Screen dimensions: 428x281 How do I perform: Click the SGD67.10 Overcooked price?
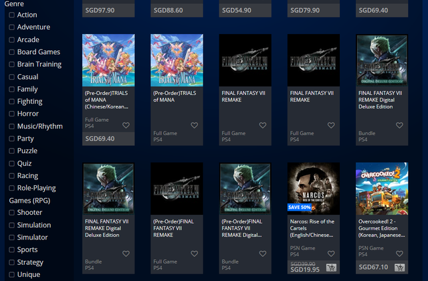point(373,267)
